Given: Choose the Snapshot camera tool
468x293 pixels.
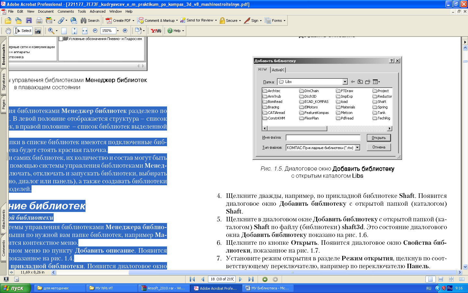Looking at the screenshot, I should (x=38, y=31).
